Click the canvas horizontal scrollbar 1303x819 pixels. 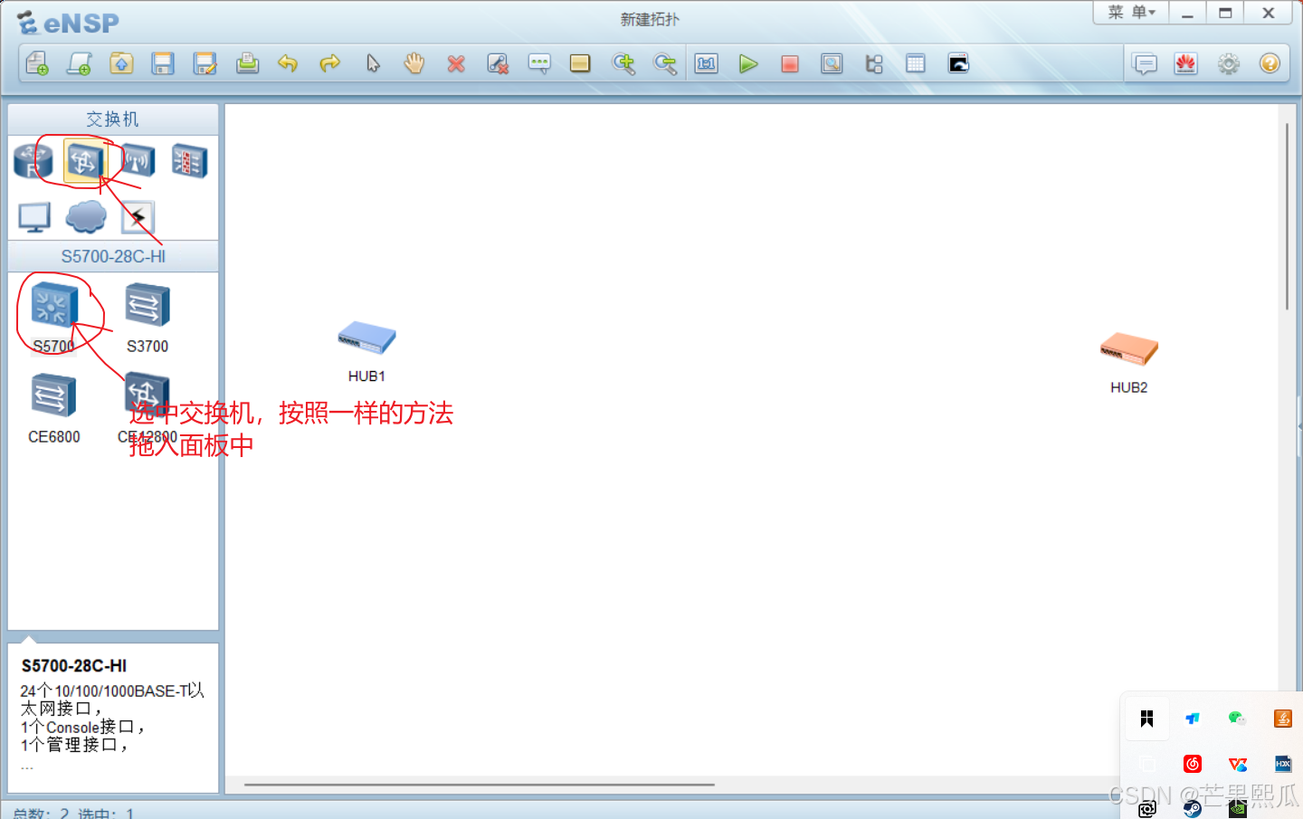click(480, 785)
